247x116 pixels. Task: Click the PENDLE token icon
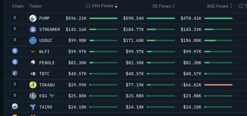click(x=33, y=63)
